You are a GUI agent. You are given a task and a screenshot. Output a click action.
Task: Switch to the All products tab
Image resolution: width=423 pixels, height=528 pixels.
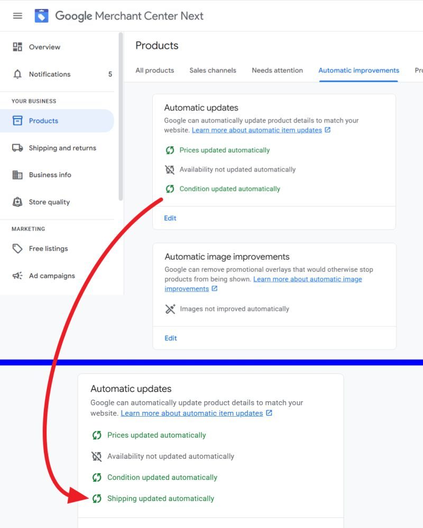[154, 70]
